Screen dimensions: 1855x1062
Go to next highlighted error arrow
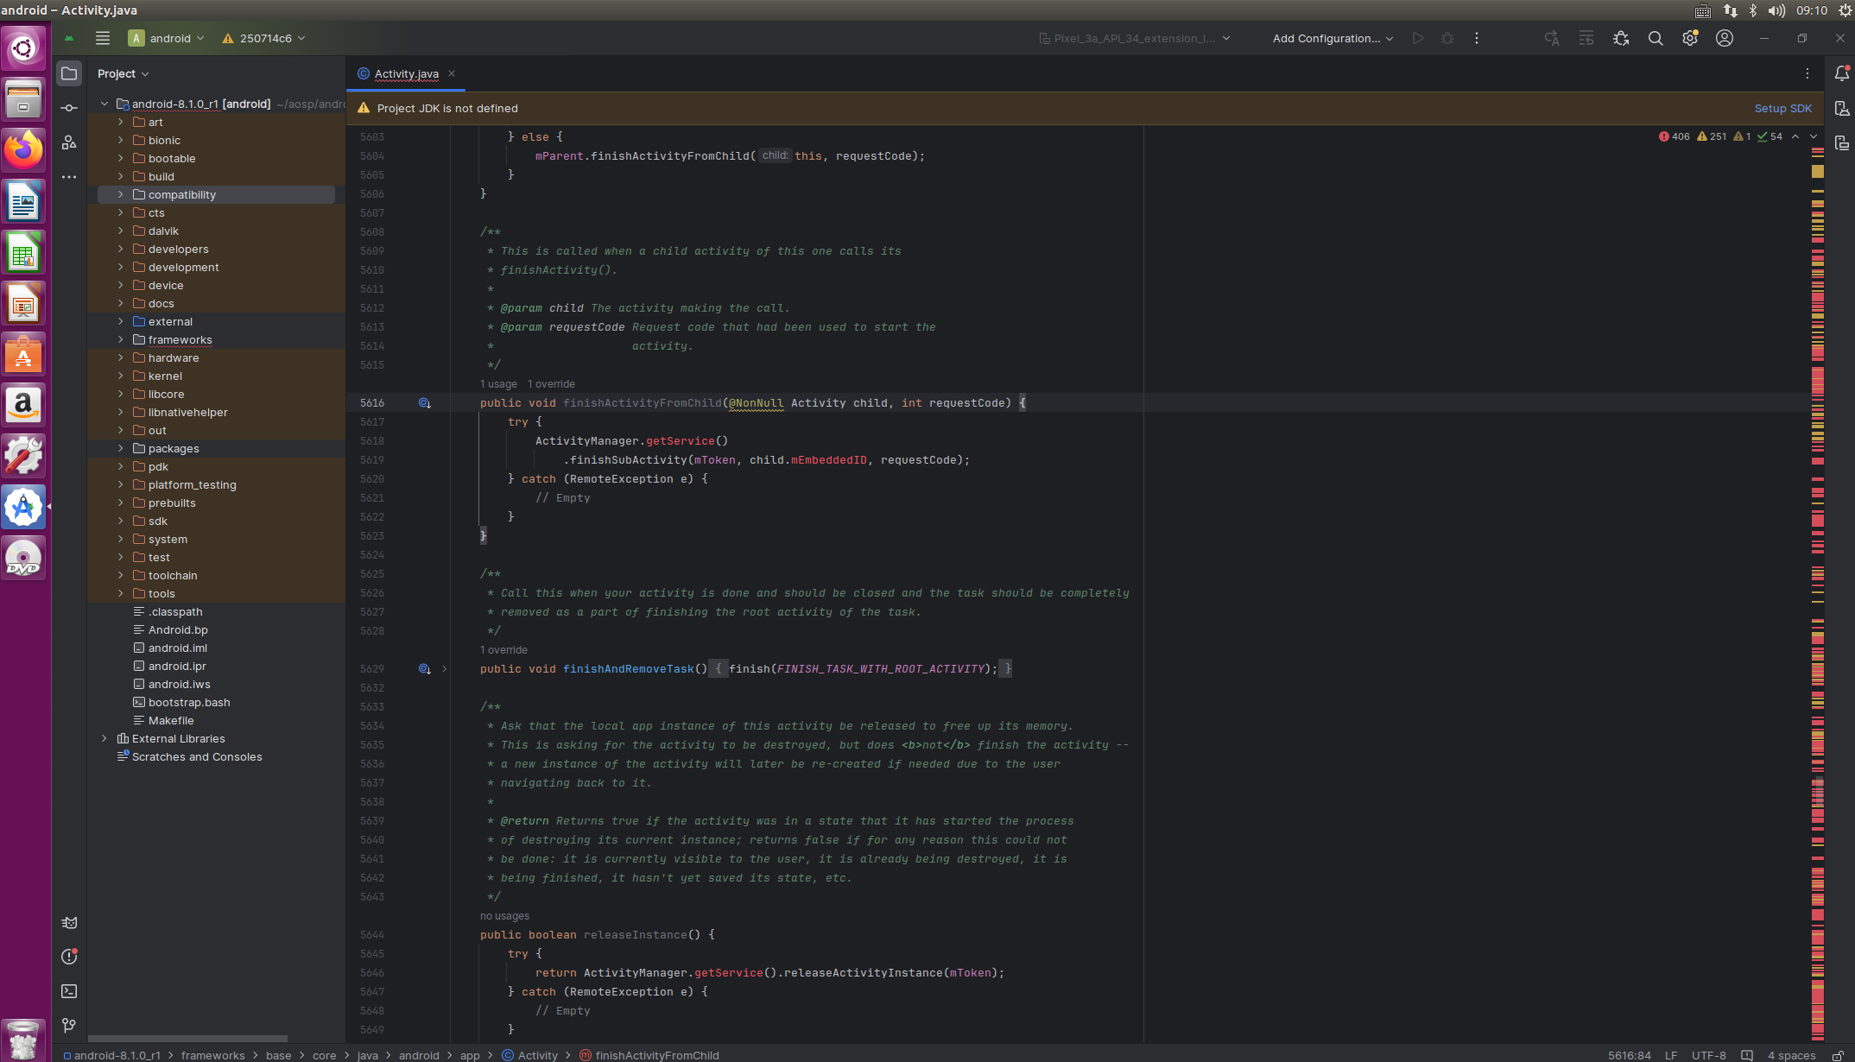point(1814,136)
